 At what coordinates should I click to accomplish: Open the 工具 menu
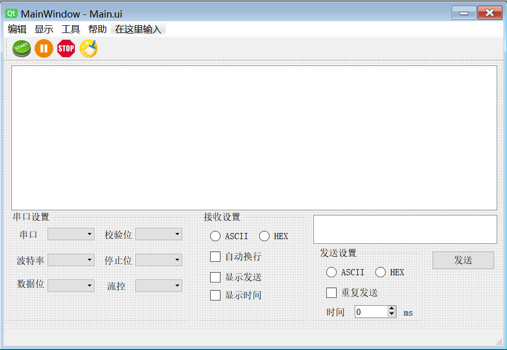coord(70,29)
